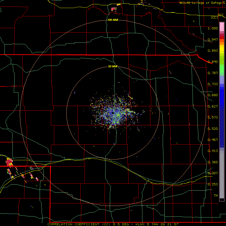The width and height of the screenshot is (226, 226).
Task: Click the [CC] label above the color scale
Action: (214, 17)
